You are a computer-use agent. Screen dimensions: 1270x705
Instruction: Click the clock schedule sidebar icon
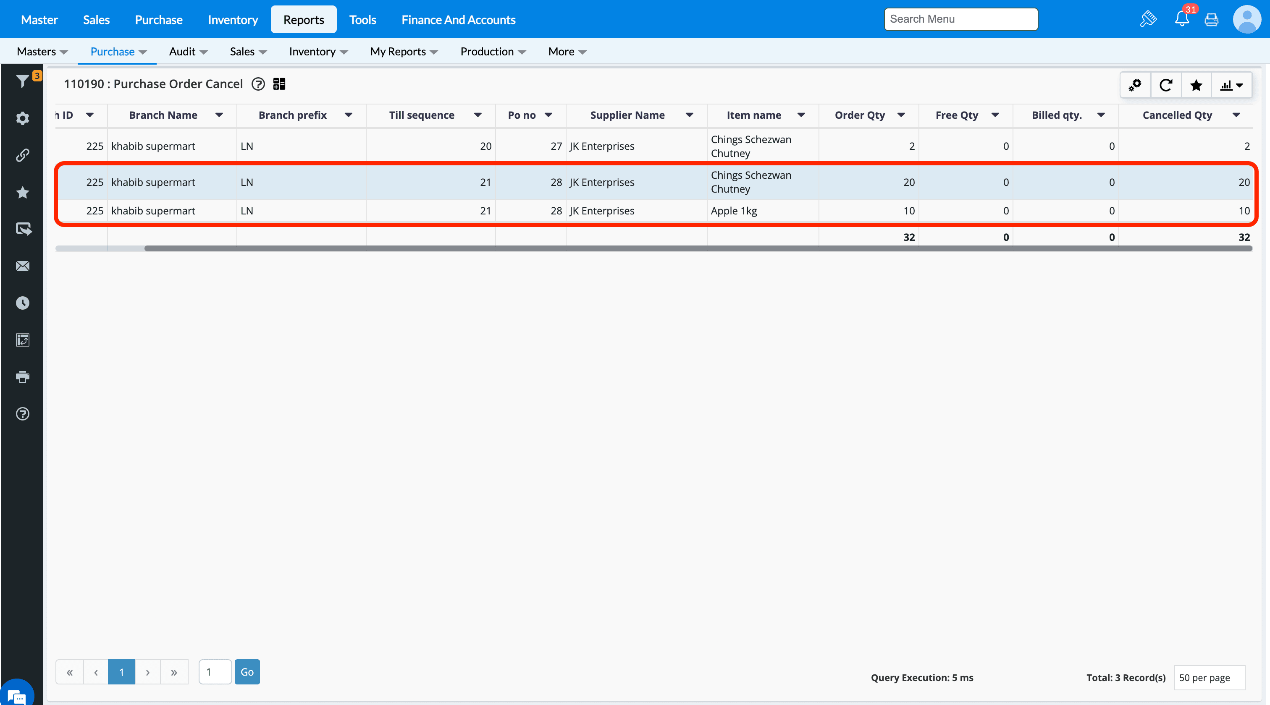tap(22, 303)
